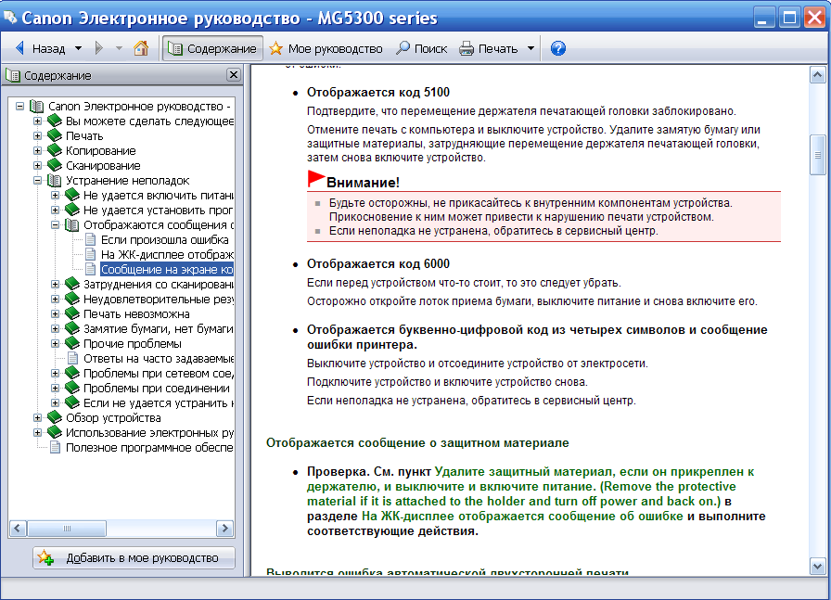The image size is (831, 600).
Task: Click the open book icon beside Устранение неполадок
Action: tap(55, 180)
